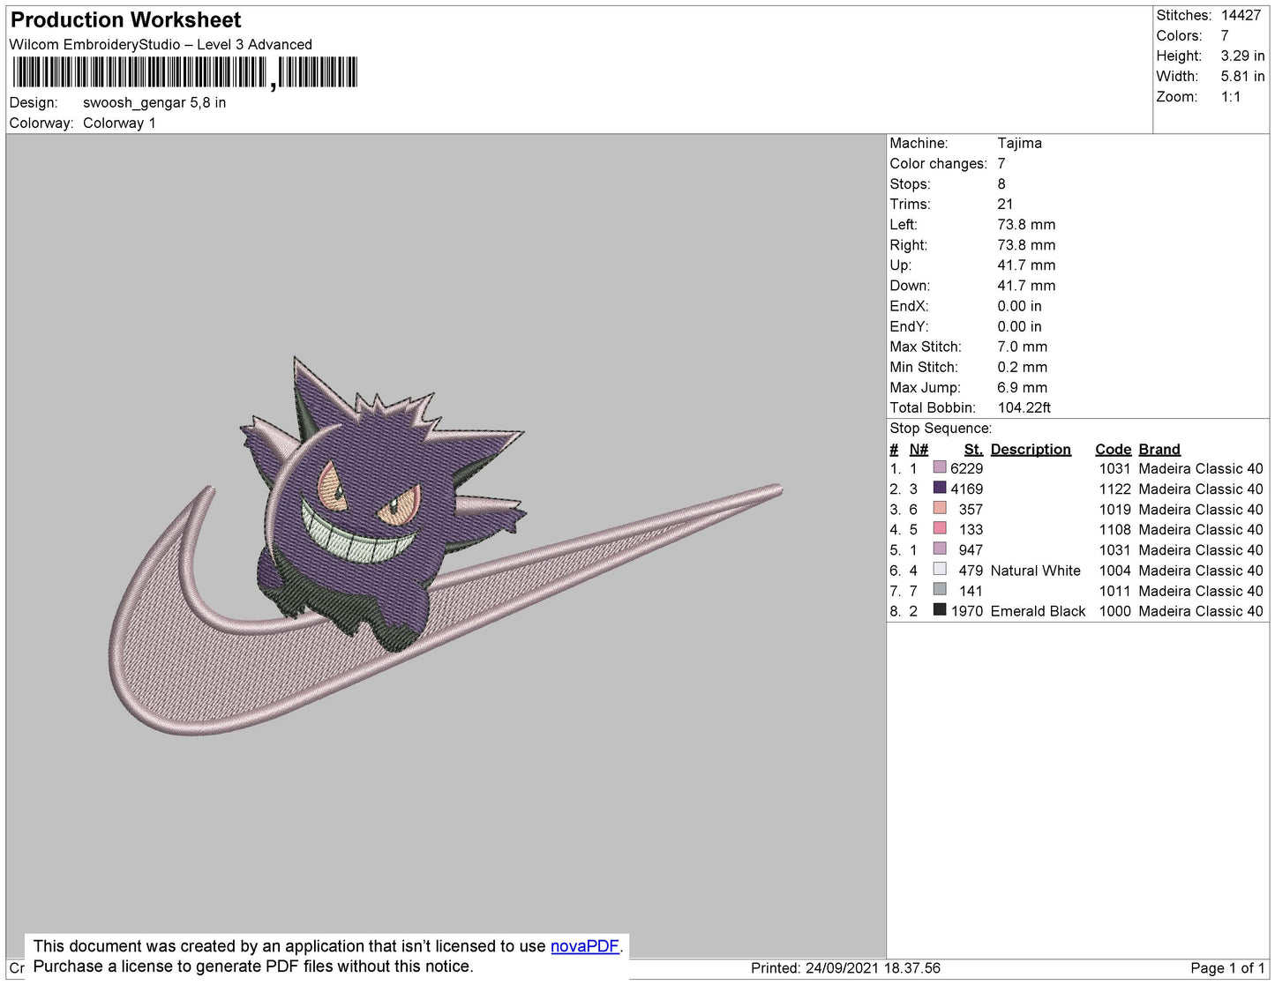Click the stitch count 14427
The height and width of the screenshot is (985, 1275).
(x=1241, y=15)
